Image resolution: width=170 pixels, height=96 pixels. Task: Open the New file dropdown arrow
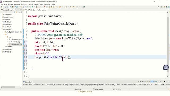pos(3,7)
